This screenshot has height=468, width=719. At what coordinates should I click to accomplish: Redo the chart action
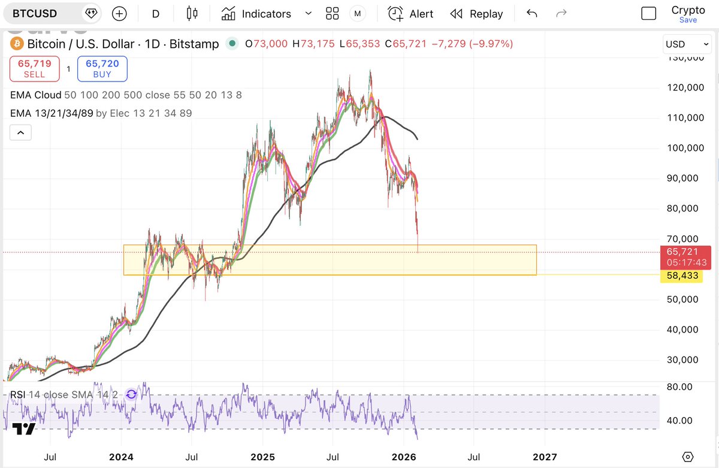click(x=561, y=13)
